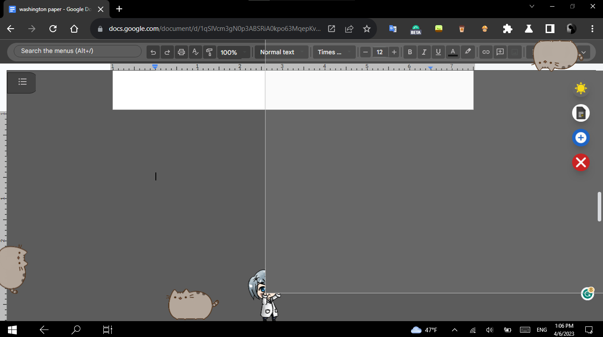Open the Times font family dropdown
This screenshot has height=337, width=603.
tap(334, 52)
